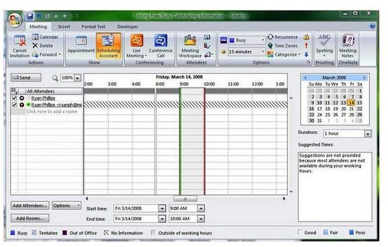Image resolution: width=388 pixels, height=247 pixels.
Task: Switch to the Insert ribbon tab
Action: pyautogui.click(x=64, y=26)
